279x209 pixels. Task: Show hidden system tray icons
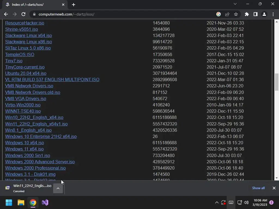[x=217, y=202]
